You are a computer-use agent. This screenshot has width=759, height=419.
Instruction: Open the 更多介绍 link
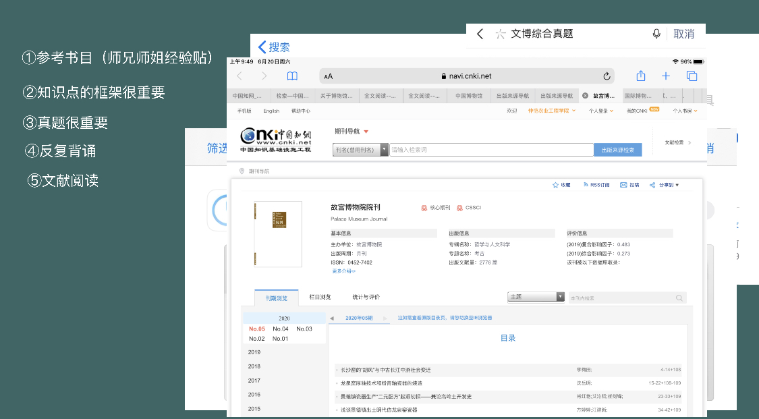(x=343, y=271)
